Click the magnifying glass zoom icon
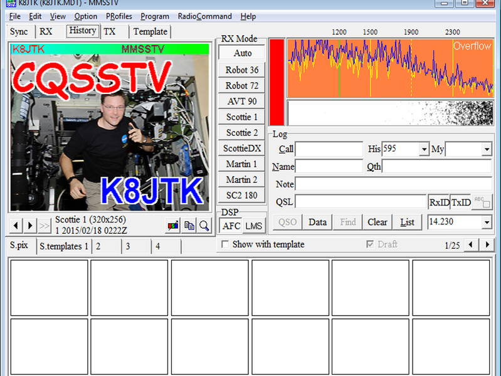Image resolution: width=501 pixels, height=376 pixels. [x=204, y=226]
